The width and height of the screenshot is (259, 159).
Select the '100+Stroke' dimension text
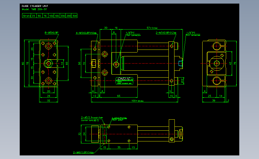click(137, 101)
